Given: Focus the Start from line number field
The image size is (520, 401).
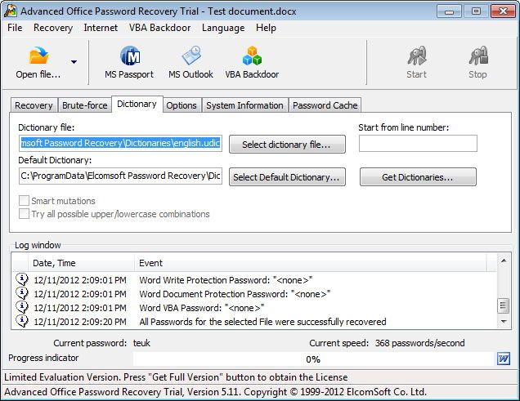Looking at the screenshot, I should [x=418, y=143].
